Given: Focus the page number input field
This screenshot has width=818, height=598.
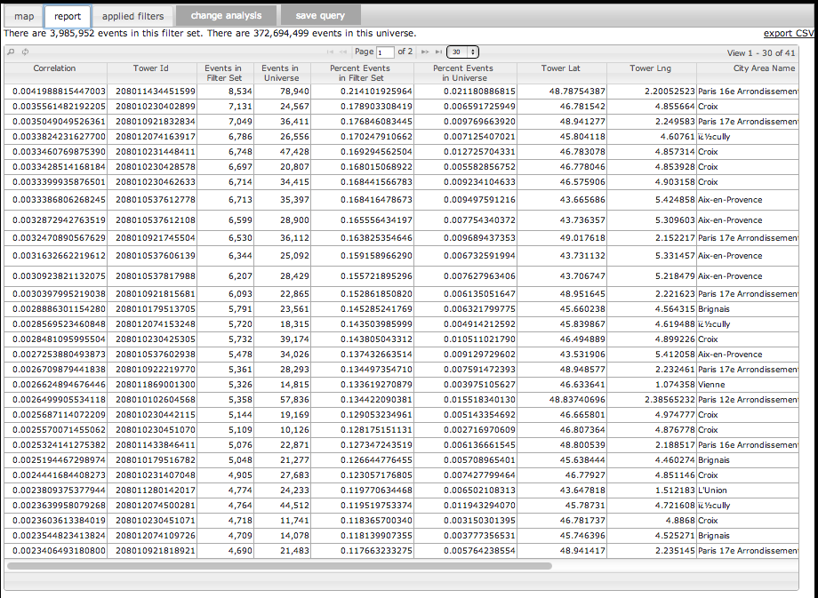Looking at the screenshot, I should click(x=385, y=52).
